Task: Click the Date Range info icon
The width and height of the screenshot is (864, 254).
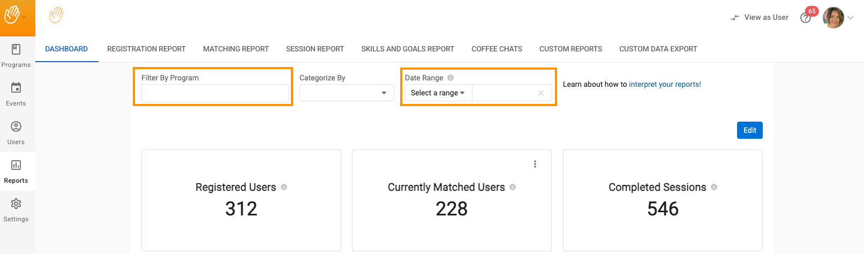Action: [450, 78]
